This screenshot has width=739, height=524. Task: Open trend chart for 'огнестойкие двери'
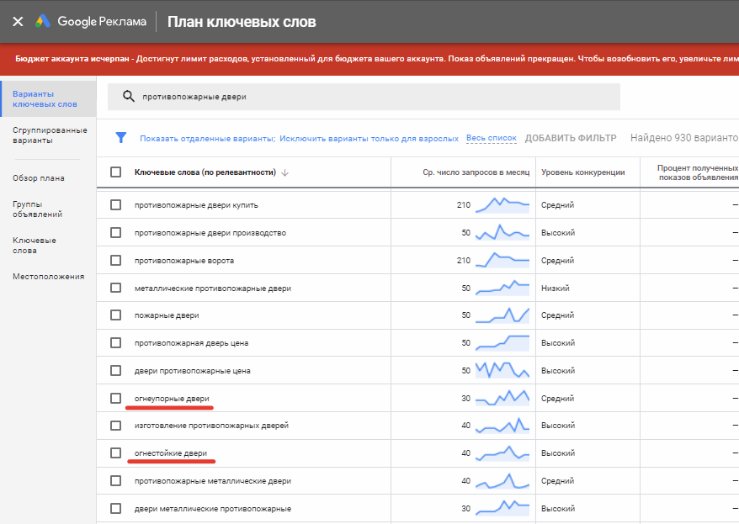point(502,453)
